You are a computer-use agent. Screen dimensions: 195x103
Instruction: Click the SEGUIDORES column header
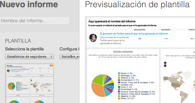[x=140, y=30]
